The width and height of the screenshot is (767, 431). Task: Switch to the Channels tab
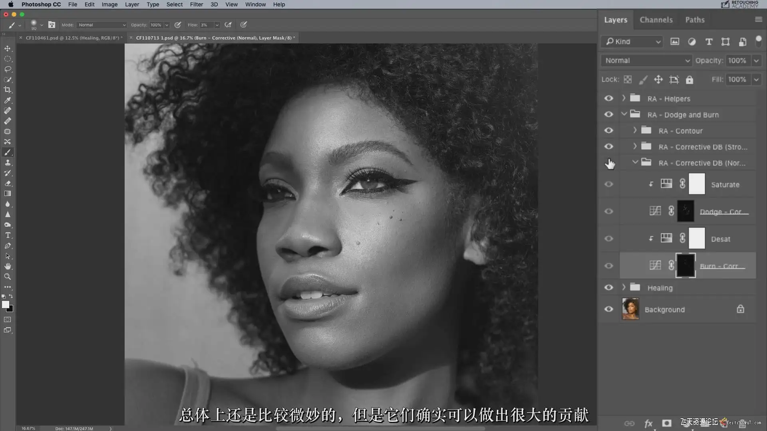656,20
